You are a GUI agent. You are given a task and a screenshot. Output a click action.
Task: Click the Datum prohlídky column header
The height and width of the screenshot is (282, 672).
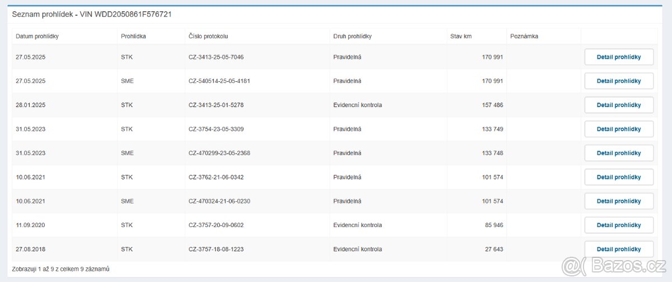click(x=37, y=36)
